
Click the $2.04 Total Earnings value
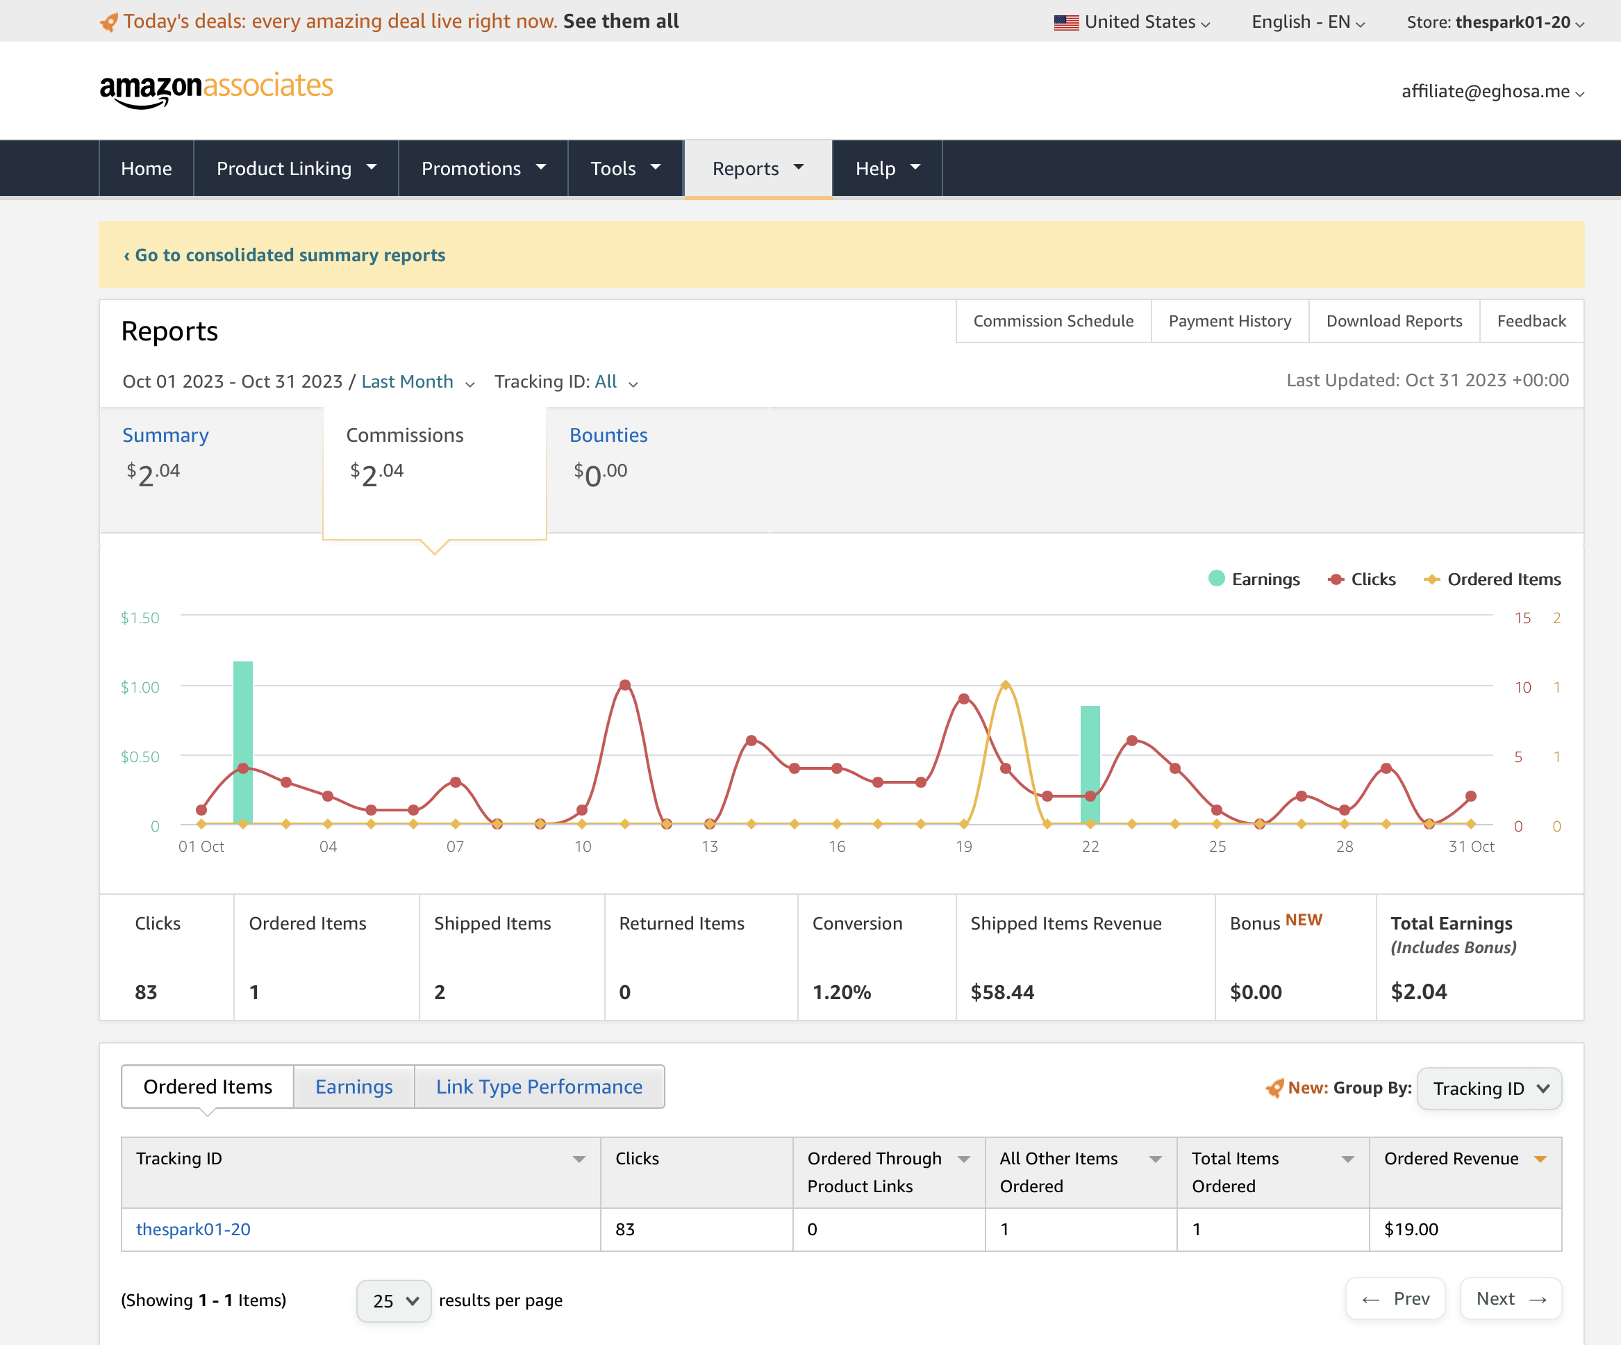coord(1419,992)
